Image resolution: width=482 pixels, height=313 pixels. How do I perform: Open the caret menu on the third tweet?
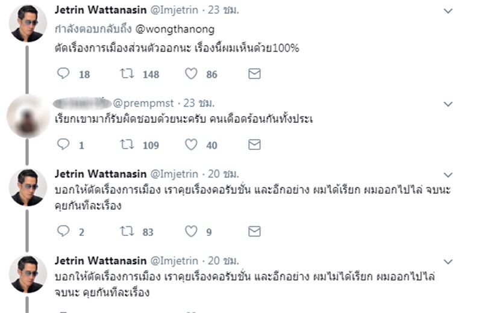click(448, 175)
